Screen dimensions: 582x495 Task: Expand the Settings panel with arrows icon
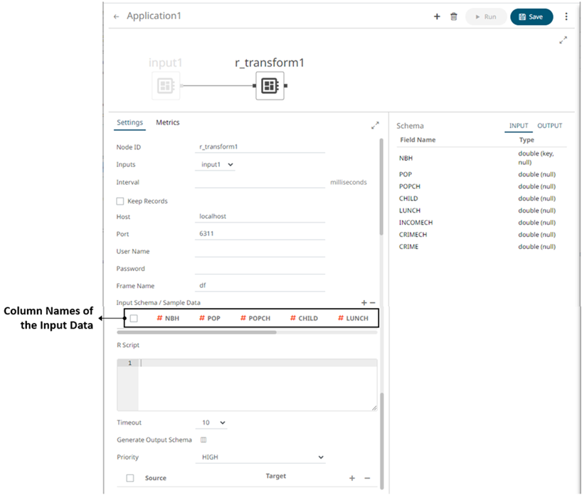point(375,125)
